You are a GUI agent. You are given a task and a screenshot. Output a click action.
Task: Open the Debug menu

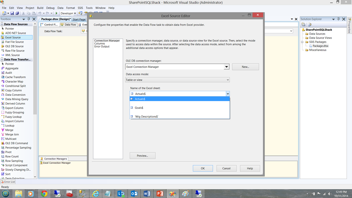coord(50,8)
